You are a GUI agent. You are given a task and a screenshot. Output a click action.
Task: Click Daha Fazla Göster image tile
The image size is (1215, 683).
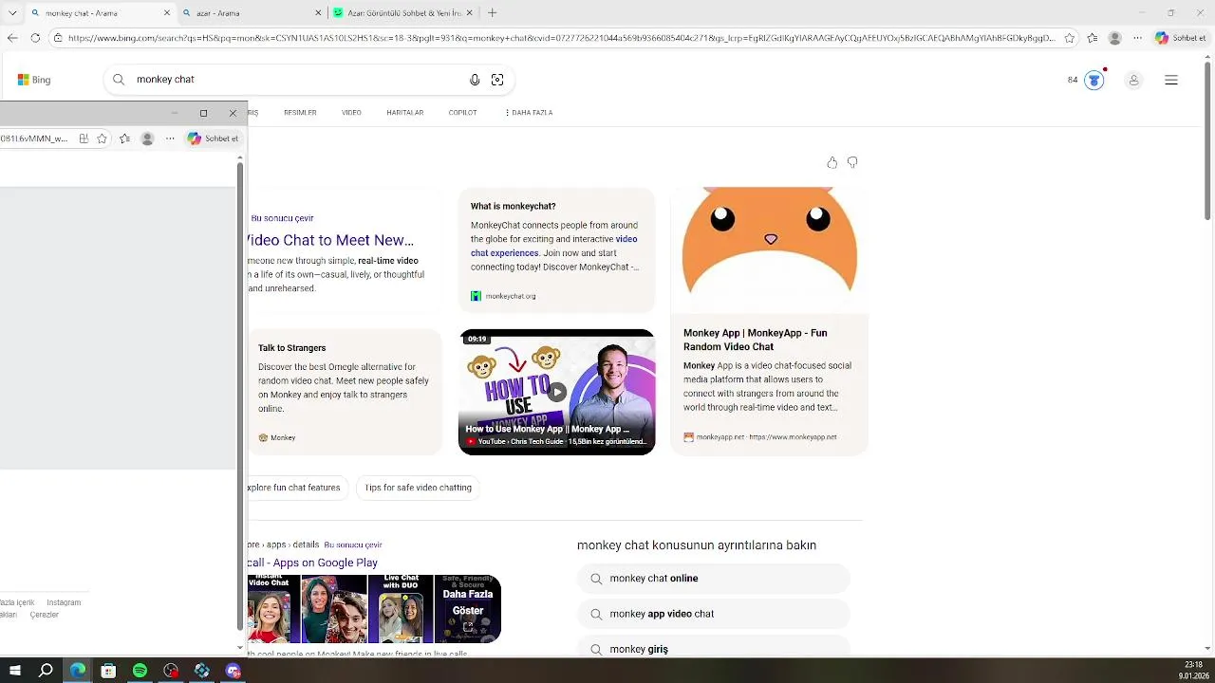[468, 608]
